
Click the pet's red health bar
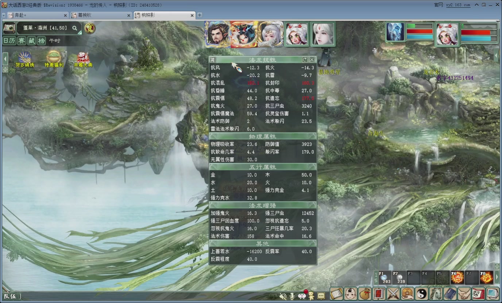click(420, 32)
